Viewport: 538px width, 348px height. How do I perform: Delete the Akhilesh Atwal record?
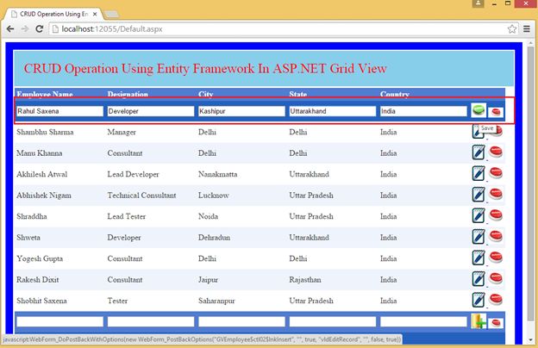pyautogui.click(x=496, y=173)
